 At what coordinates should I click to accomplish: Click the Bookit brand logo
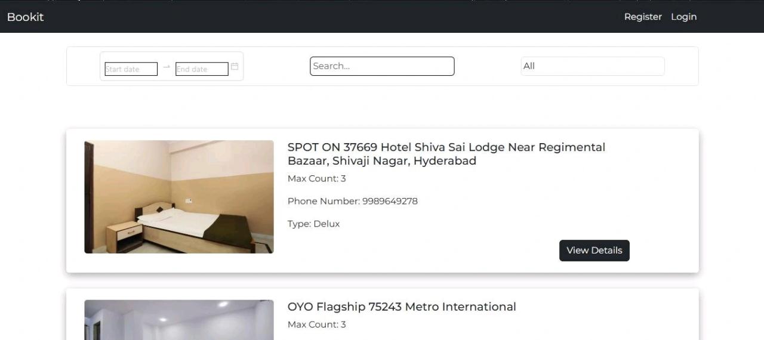point(25,17)
